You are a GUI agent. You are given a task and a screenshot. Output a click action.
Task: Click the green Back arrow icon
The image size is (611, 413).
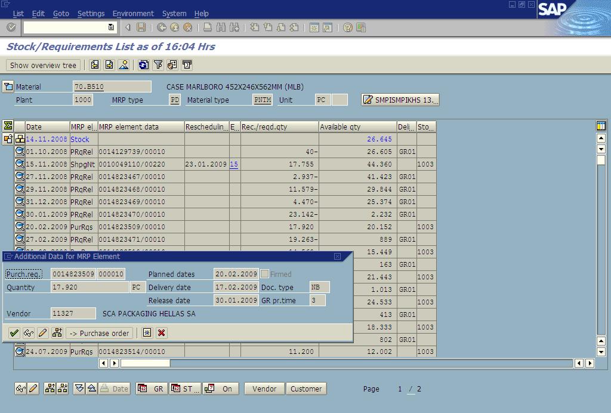[161, 27]
